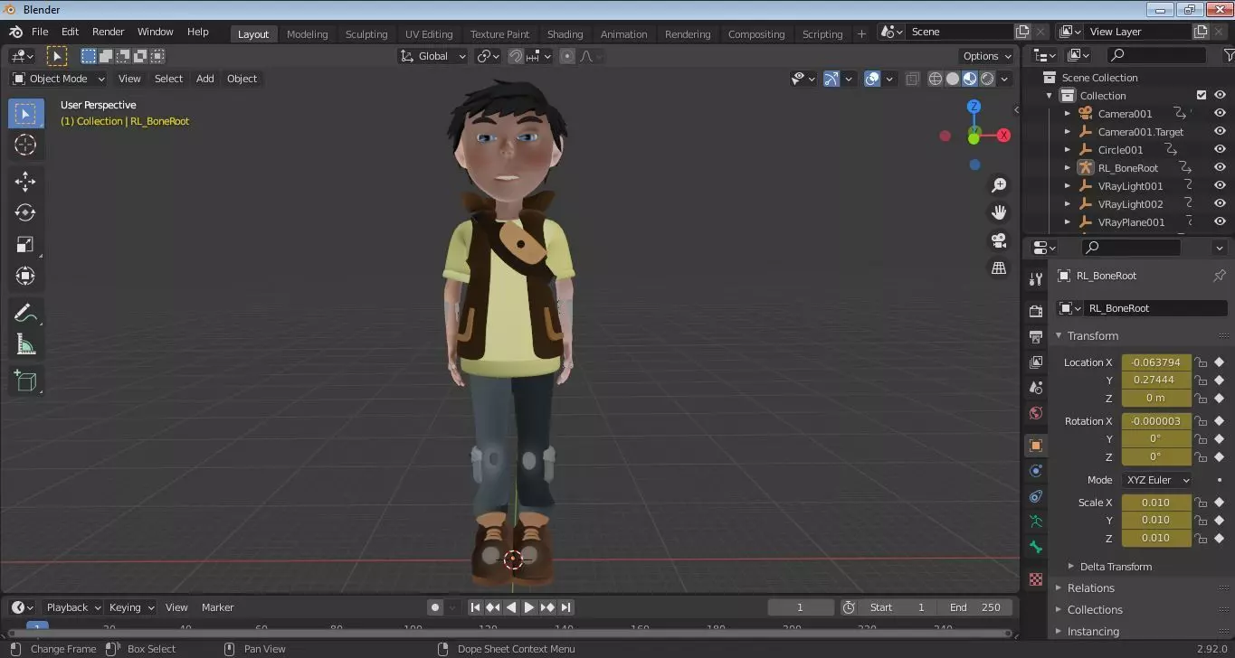Open Tool properties tab icon
This screenshot has height=658, width=1235.
click(x=1036, y=279)
